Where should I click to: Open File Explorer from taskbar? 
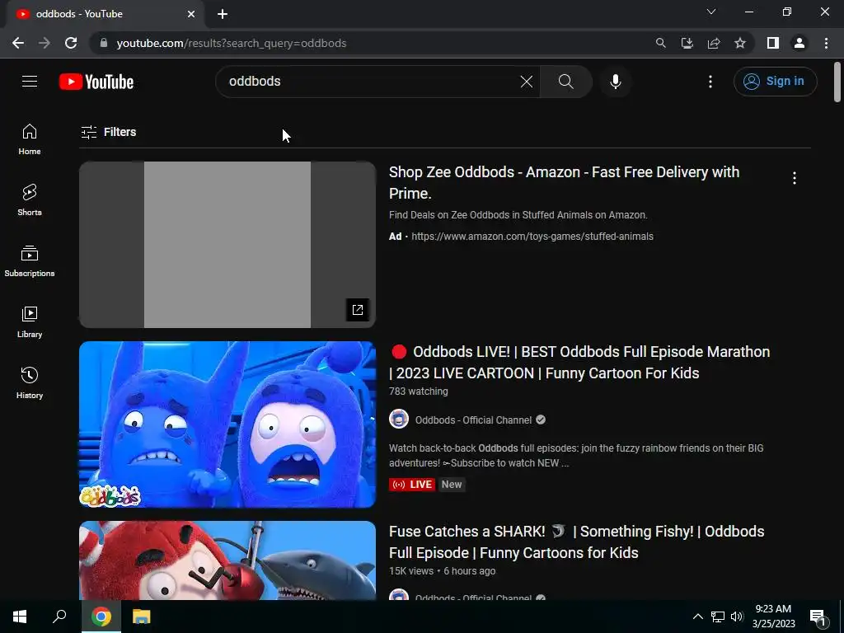click(141, 617)
